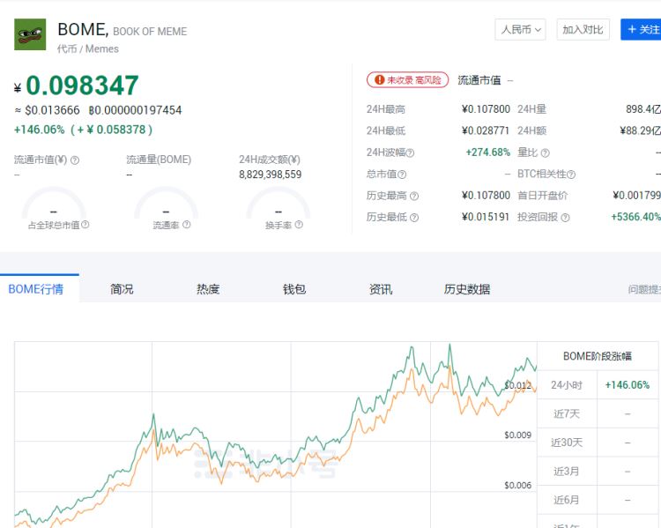Viewport: 661px width, 528px height.
Task: Click help icon beside 投资回报
Action: [x=565, y=218]
